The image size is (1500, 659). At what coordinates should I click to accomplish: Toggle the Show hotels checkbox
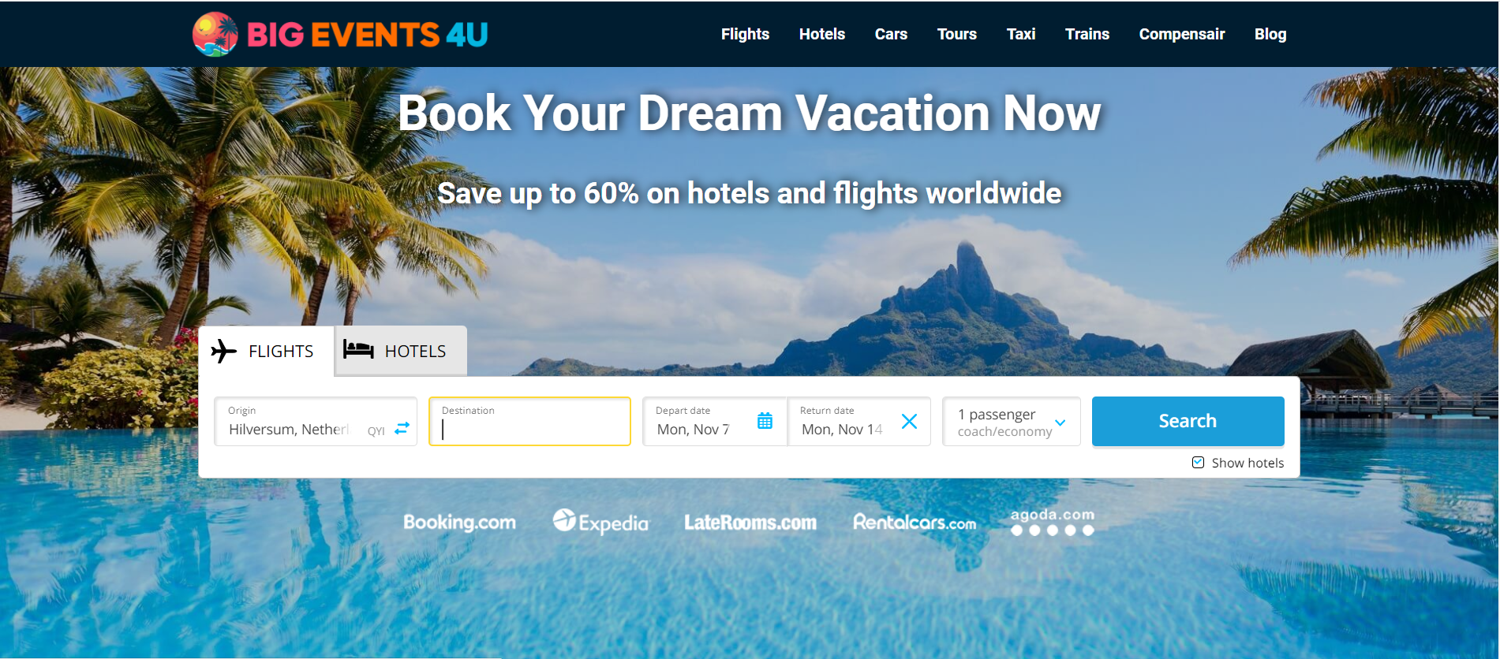click(x=1198, y=463)
